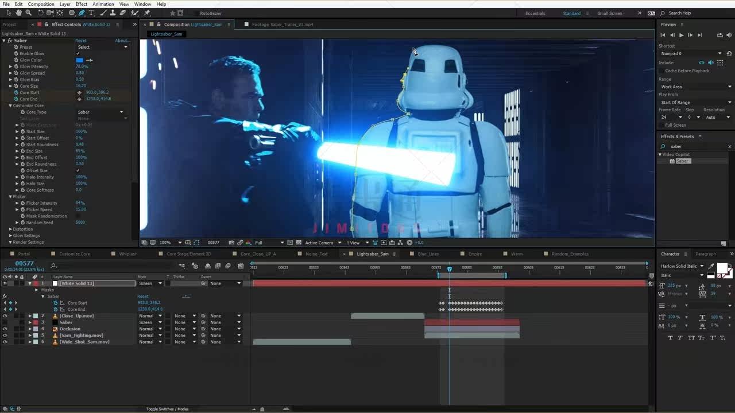Switch to the Essentials workspace
Viewport: 735px width, 413px height.
point(535,13)
